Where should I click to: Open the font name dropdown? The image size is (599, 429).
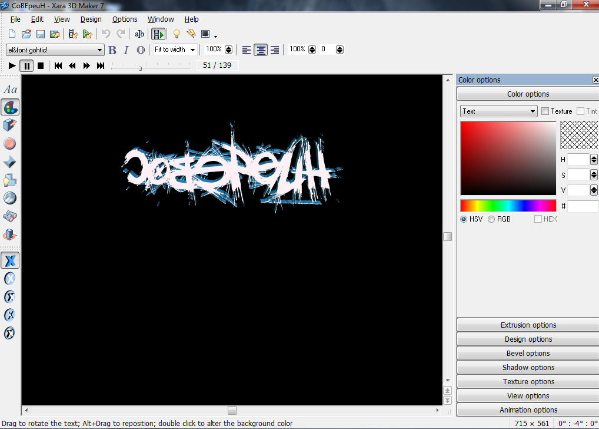99,50
